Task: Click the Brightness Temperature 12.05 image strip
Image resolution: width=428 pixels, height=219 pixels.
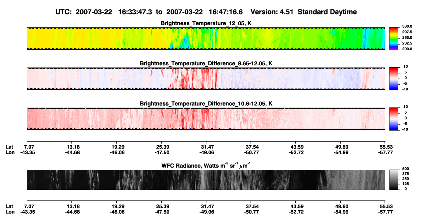Action: pos(206,38)
